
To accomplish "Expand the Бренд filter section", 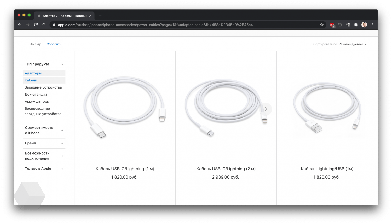I will [x=44, y=143].
